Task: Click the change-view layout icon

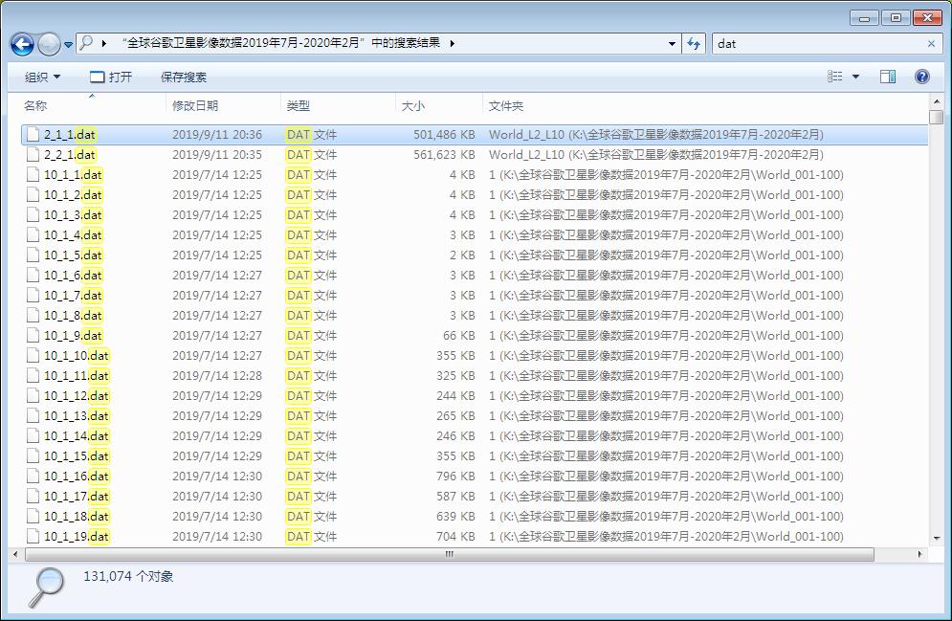Action: [835, 77]
